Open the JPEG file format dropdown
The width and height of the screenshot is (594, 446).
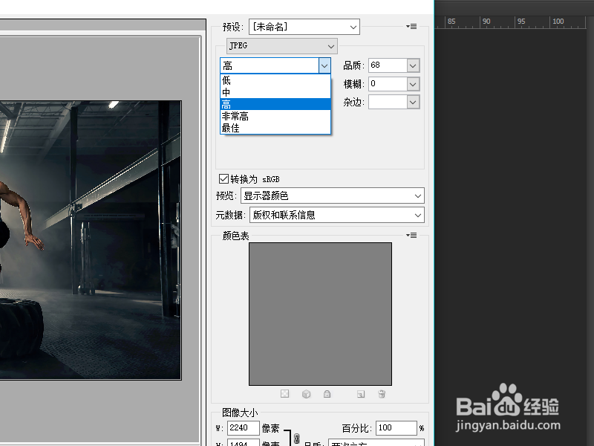pyautogui.click(x=282, y=46)
